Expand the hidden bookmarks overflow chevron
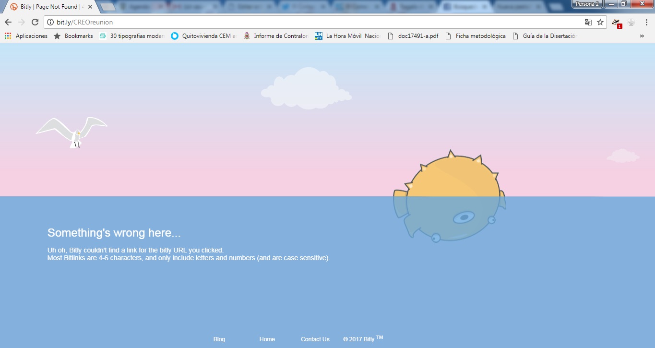This screenshot has width=655, height=348. pos(642,36)
